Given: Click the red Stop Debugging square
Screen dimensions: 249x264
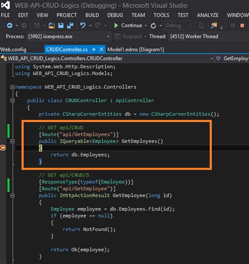Looking at the screenshot, I should (242, 26).
